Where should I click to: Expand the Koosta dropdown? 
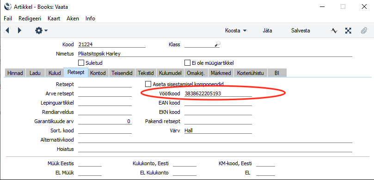[236, 31]
